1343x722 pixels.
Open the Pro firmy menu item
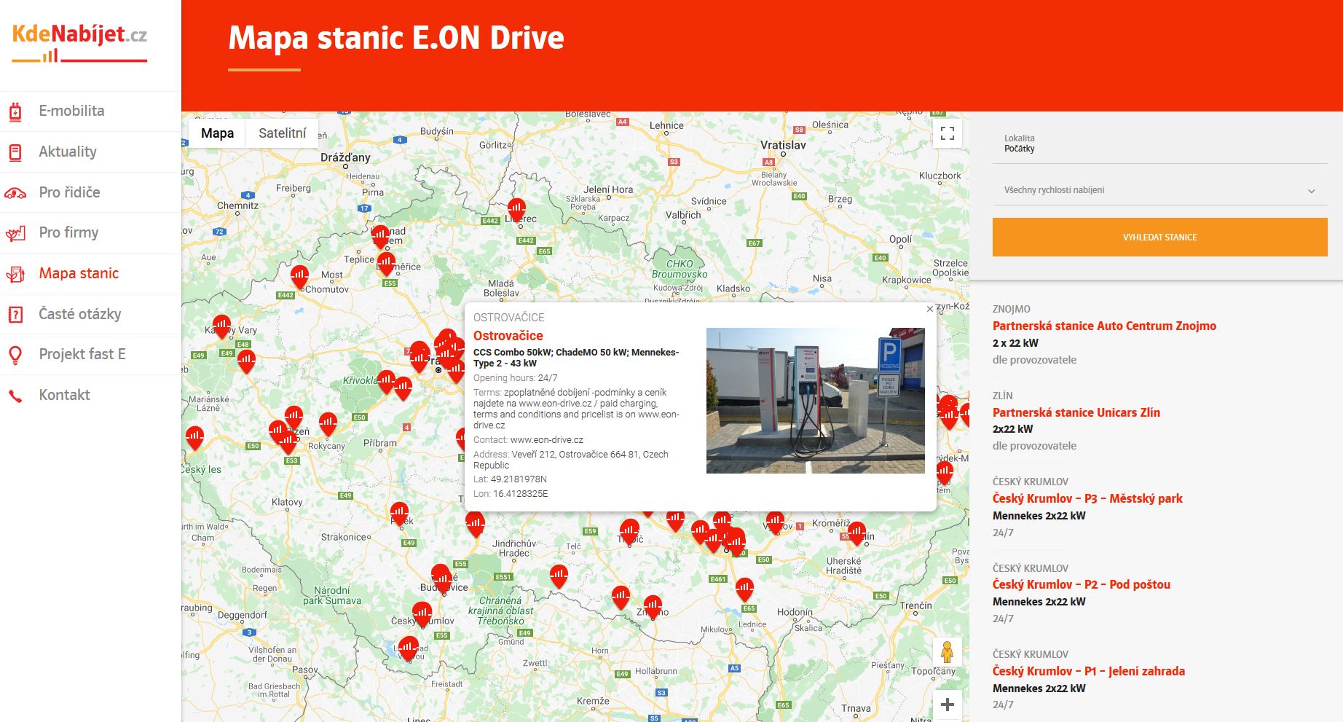pyautogui.click(x=90, y=232)
